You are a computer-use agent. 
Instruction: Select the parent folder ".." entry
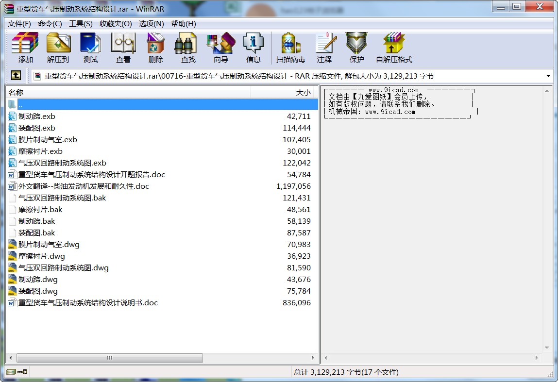20,105
